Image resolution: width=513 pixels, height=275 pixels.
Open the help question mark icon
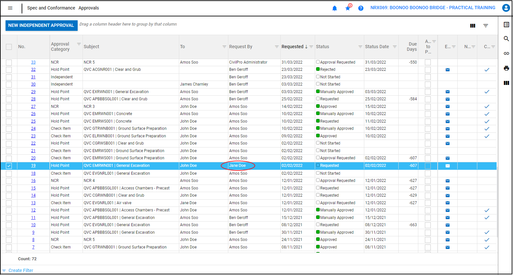pos(361,8)
